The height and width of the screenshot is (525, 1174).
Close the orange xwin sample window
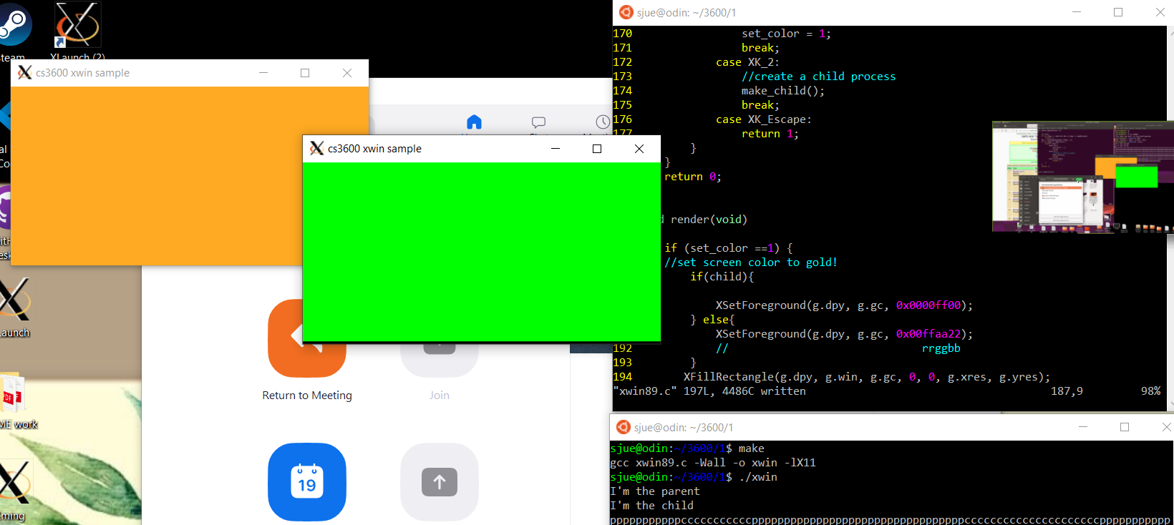click(x=347, y=73)
